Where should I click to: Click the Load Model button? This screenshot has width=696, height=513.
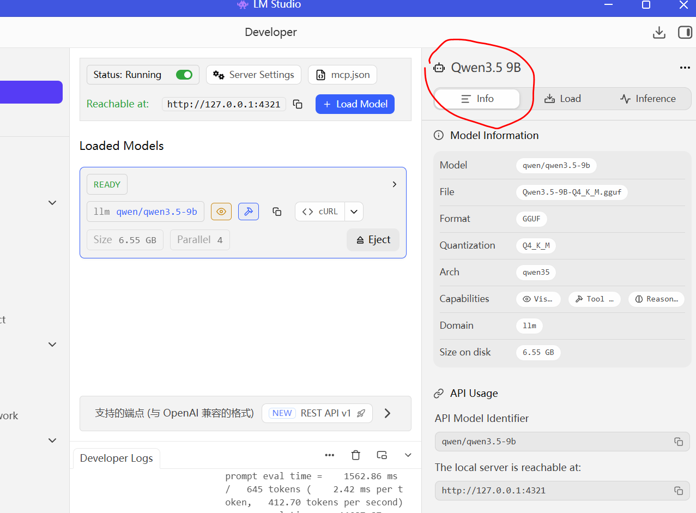point(355,104)
